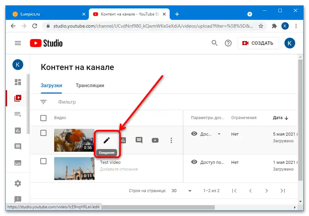Tick checkbox for 0:56 video

point(43,133)
